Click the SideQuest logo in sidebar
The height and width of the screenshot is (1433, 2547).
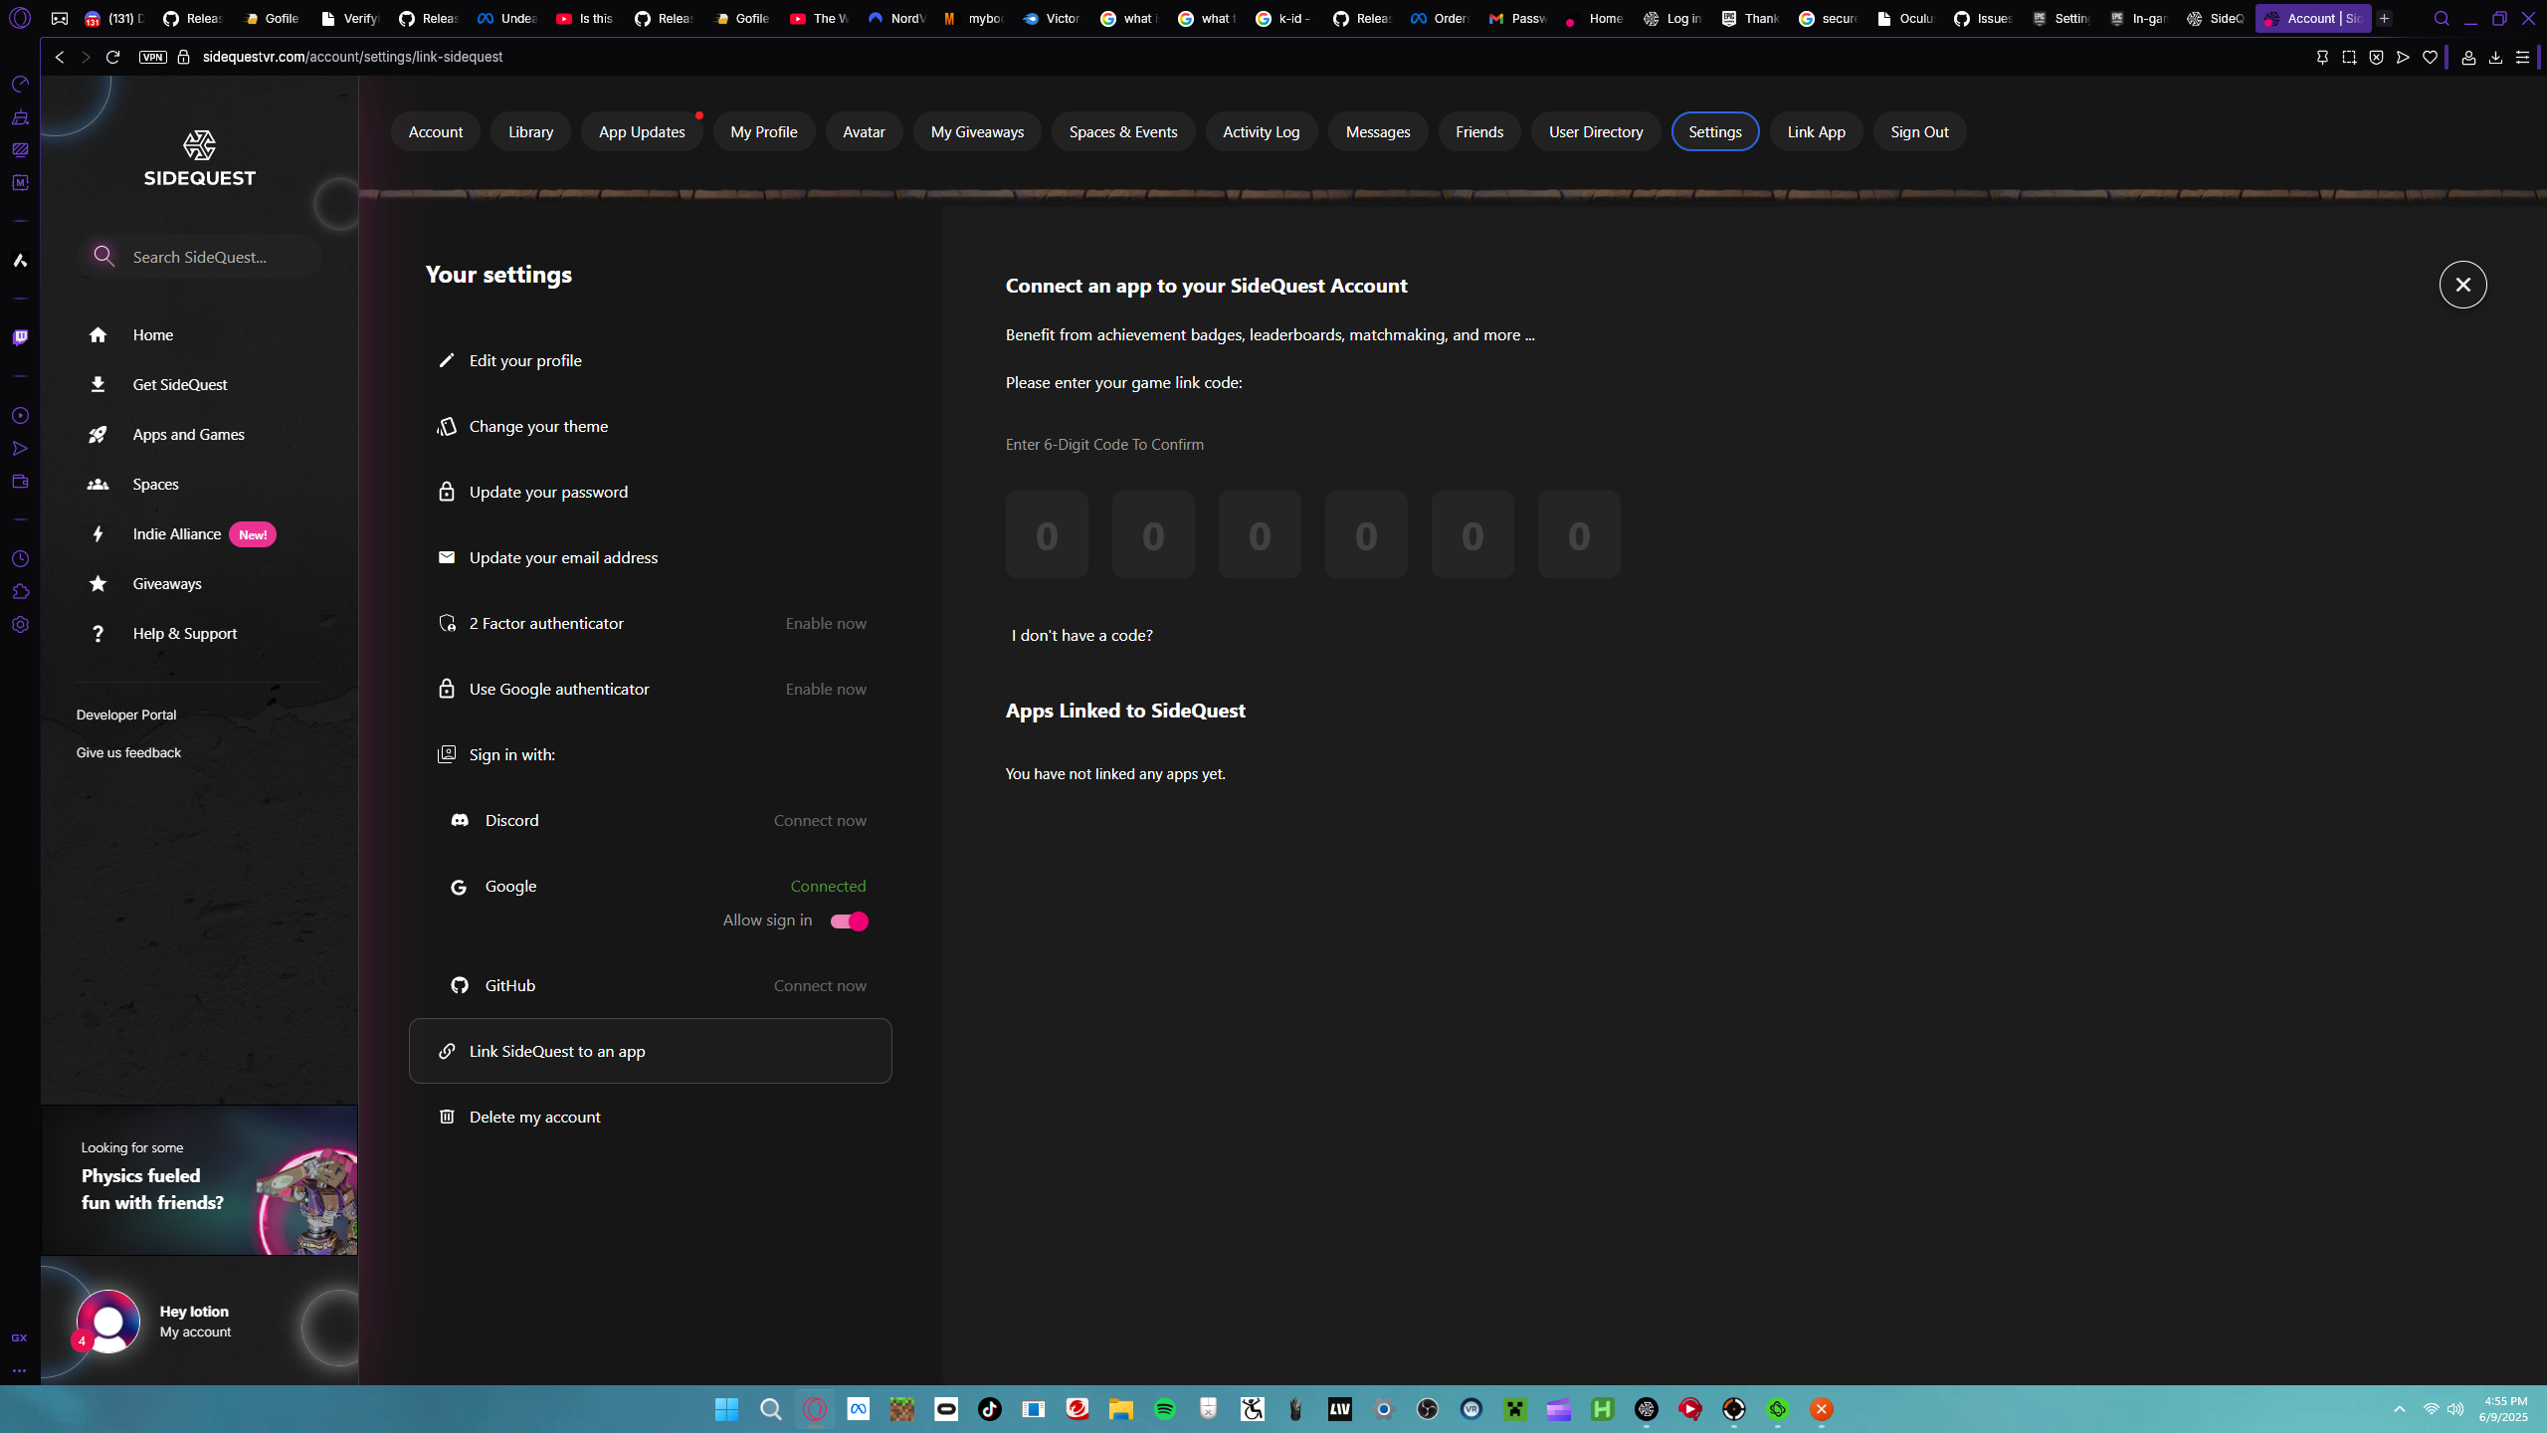tap(199, 157)
